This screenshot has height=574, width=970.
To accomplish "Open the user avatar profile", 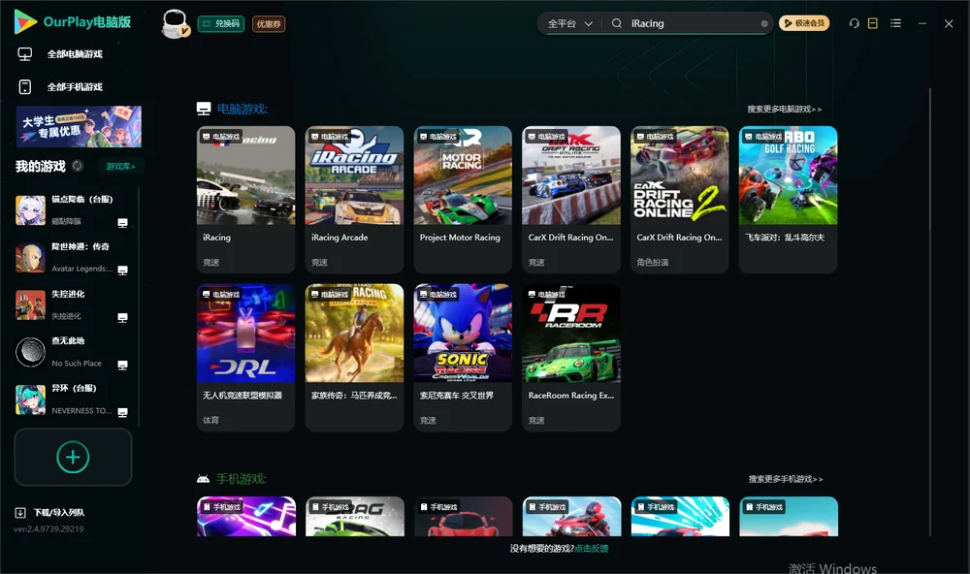I will (175, 24).
